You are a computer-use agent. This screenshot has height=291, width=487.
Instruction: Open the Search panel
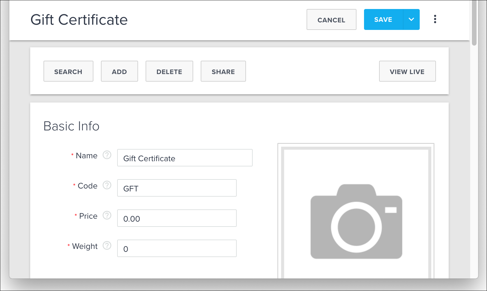click(68, 71)
